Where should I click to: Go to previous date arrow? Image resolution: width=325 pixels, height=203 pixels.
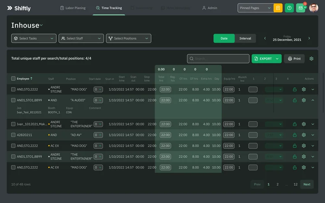[265, 38]
